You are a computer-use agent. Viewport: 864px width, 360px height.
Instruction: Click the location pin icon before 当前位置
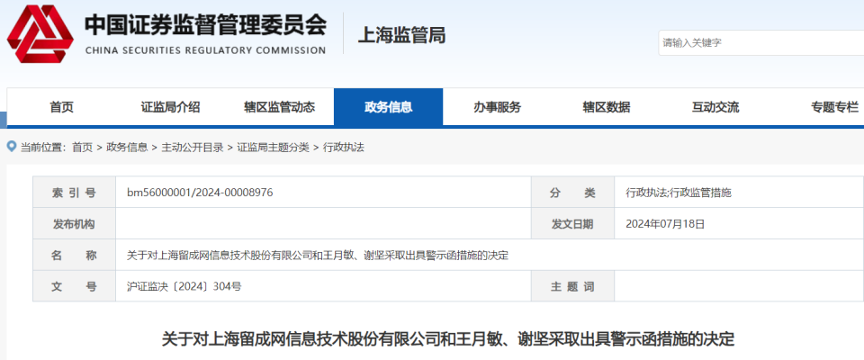pos(12,147)
